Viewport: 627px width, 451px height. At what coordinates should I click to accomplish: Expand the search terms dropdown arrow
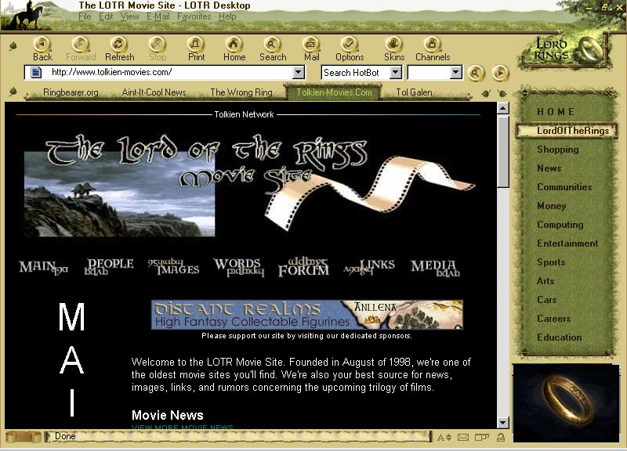tap(456, 72)
